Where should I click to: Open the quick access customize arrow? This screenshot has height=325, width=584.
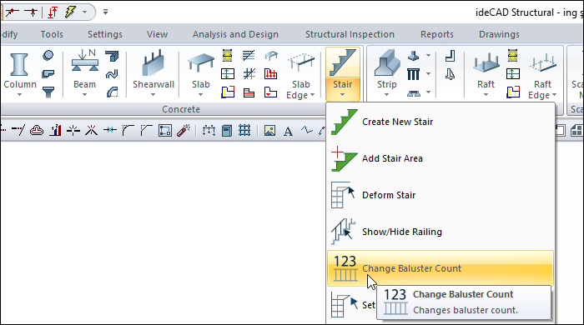(105, 12)
